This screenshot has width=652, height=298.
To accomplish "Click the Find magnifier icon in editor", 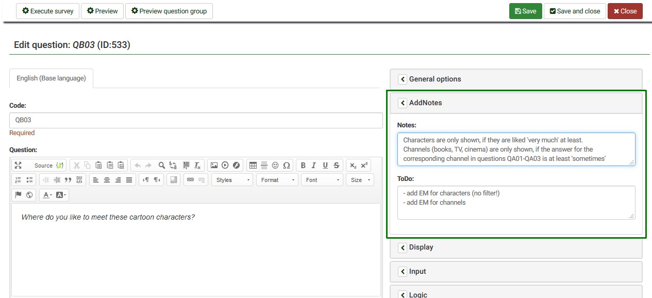I will pos(162,165).
